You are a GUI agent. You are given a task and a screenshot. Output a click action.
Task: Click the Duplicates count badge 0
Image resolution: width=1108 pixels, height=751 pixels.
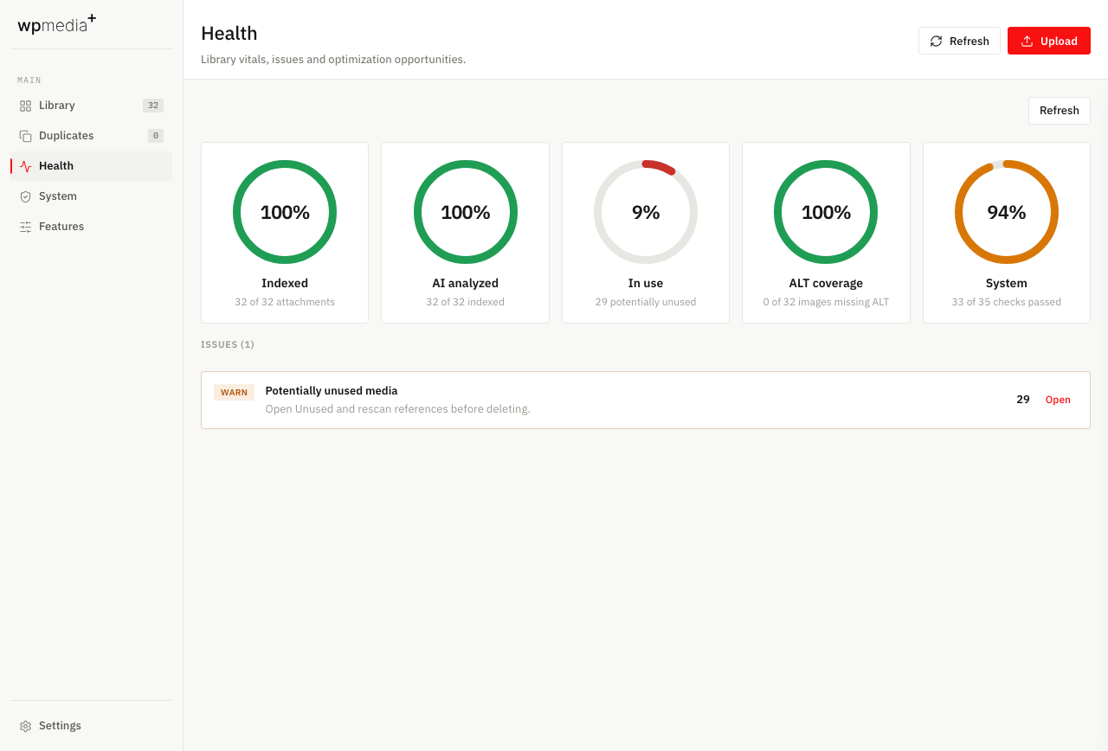pyautogui.click(x=156, y=136)
